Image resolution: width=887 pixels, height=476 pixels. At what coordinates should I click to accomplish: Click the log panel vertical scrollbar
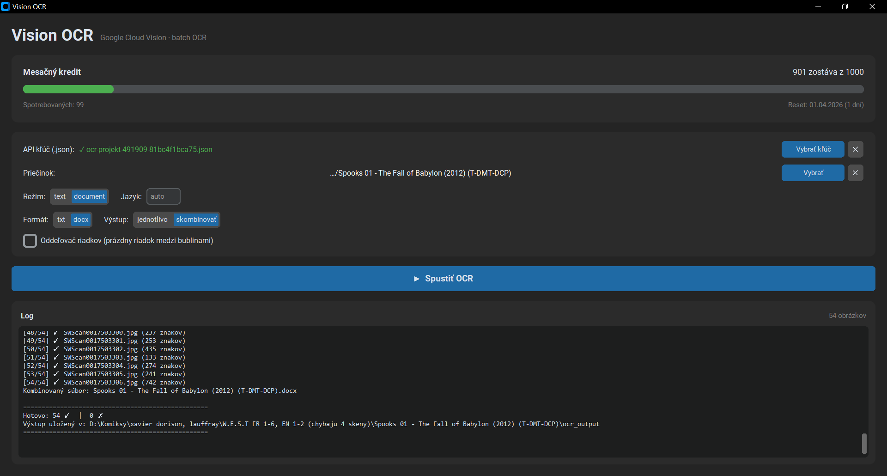click(x=864, y=444)
